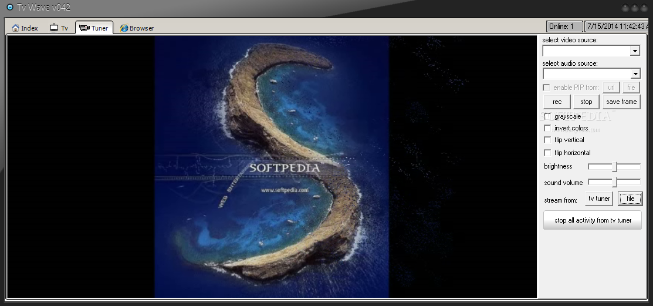
Task: Toggle the grayscale checkbox
Action: 547,116
